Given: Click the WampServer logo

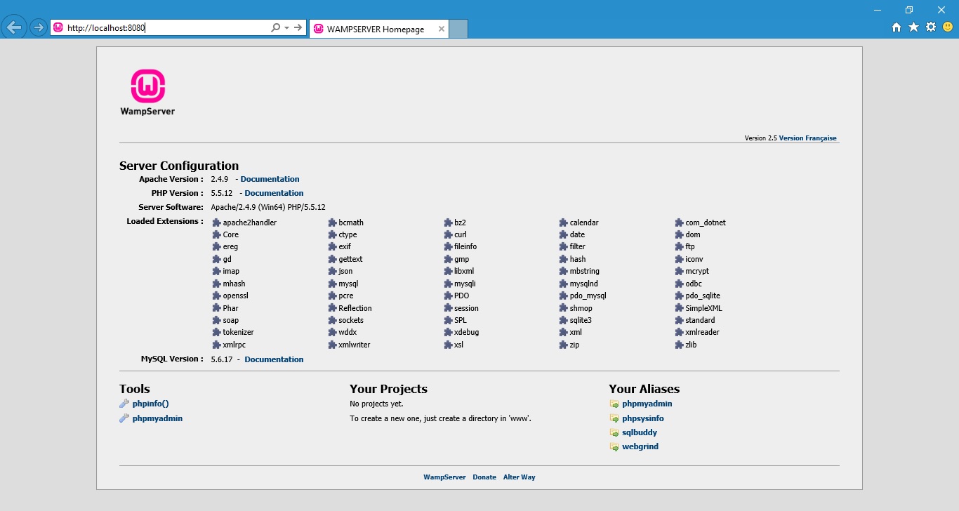Looking at the screenshot, I should coord(147,92).
